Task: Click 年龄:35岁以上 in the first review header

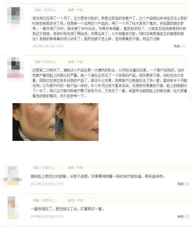Action: click(45, 10)
